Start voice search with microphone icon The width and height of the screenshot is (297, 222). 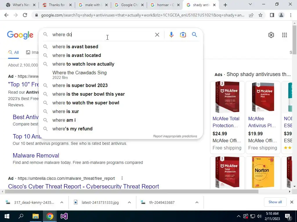[171, 35]
